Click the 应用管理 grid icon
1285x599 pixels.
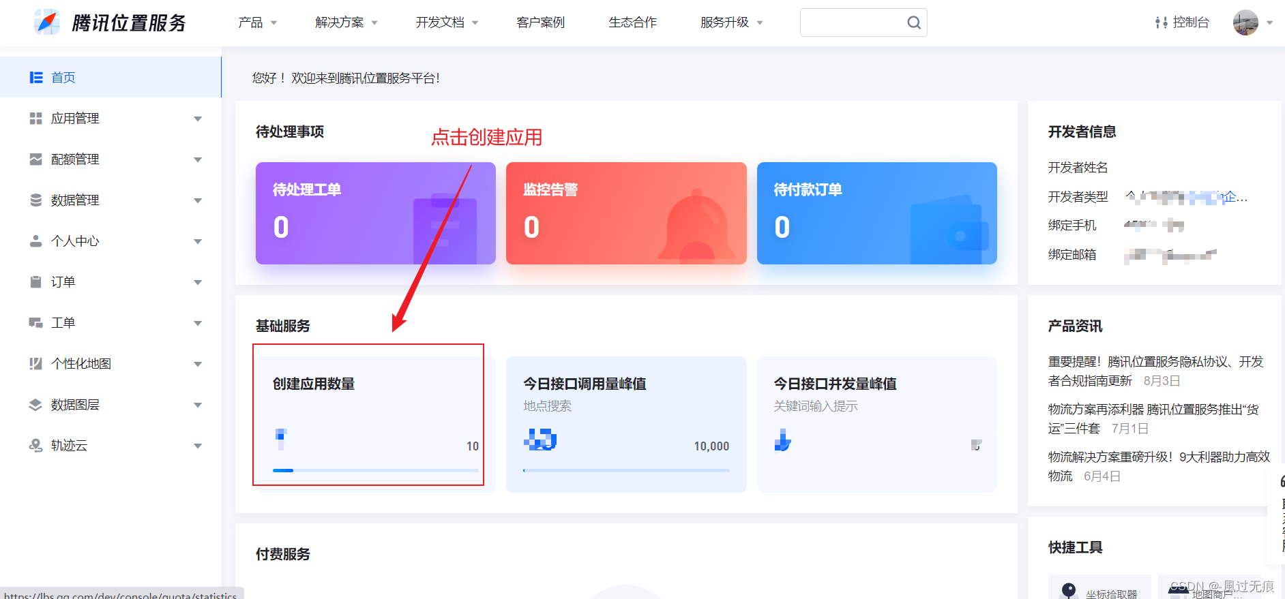36,119
